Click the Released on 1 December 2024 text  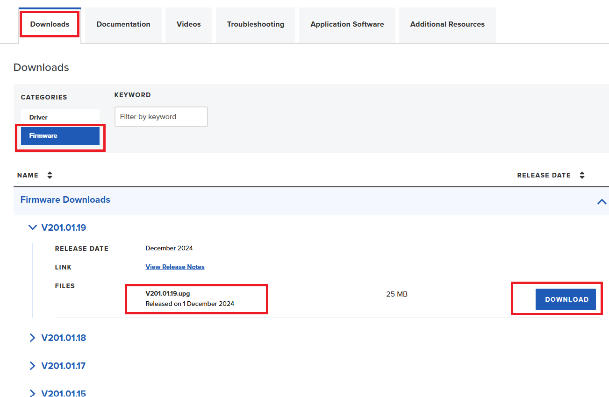190,304
